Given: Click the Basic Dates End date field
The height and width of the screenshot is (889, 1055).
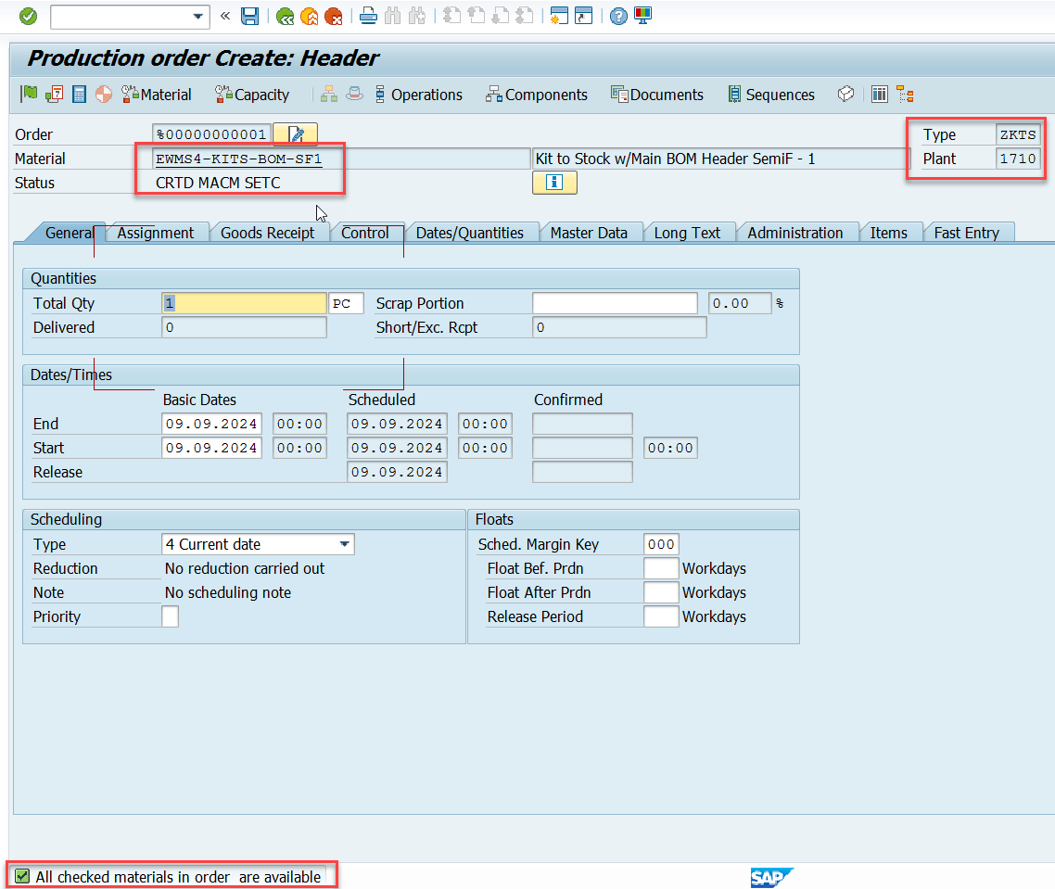Looking at the screenshot, I should pos(212,424).
